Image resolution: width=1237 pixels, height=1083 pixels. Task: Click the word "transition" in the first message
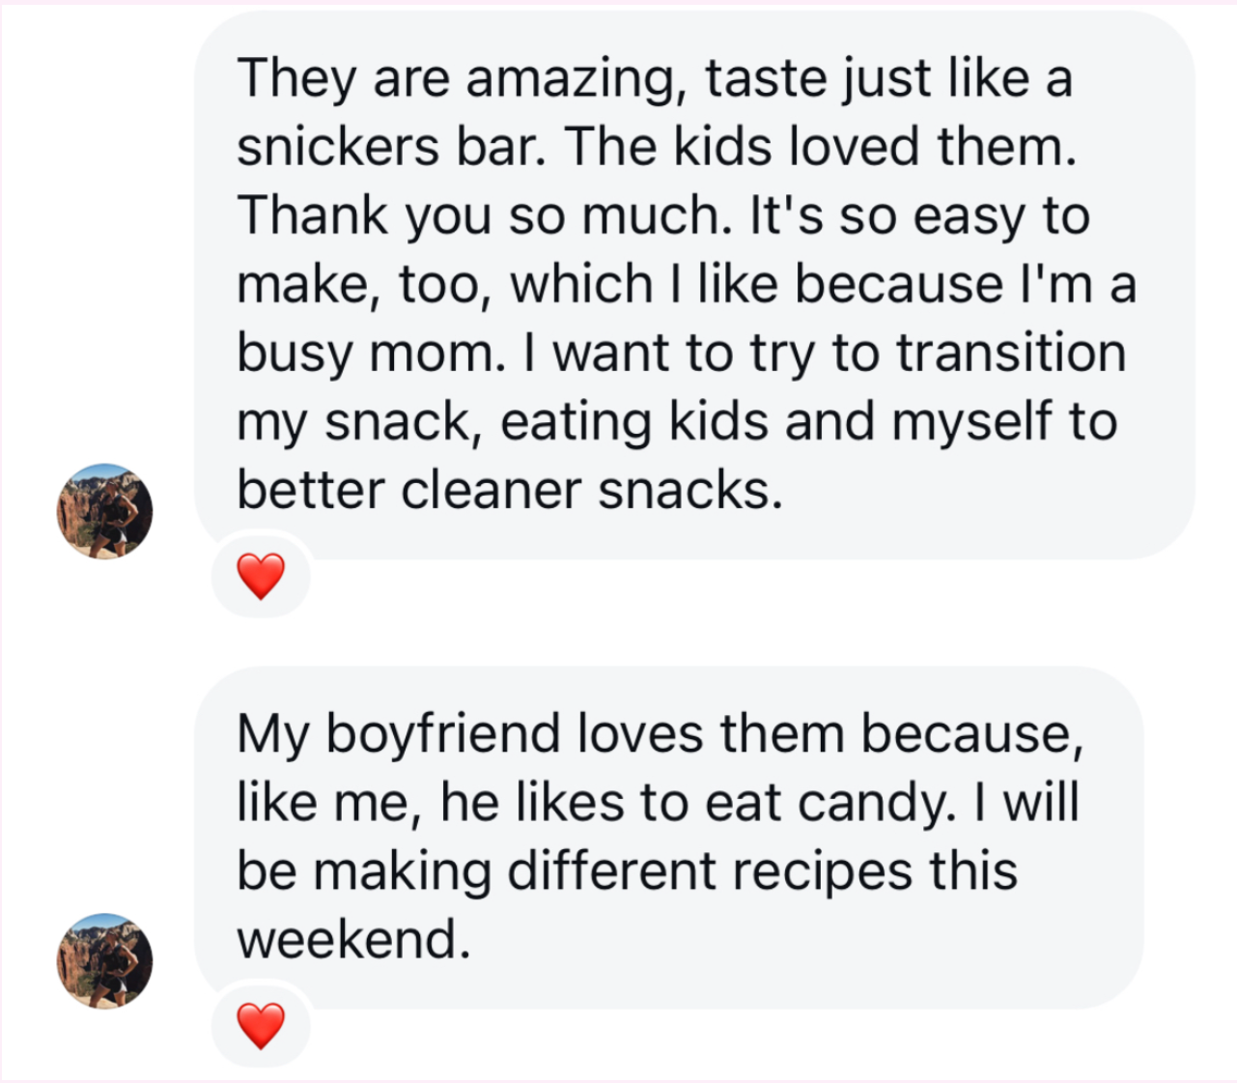(1011, 354)
